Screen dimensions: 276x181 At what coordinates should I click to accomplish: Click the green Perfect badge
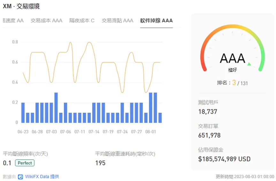(25, 163)
